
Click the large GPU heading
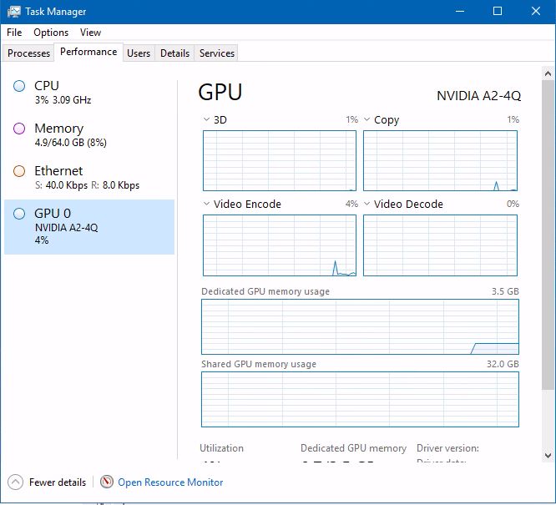pyautogui.click(x=220, y=92)
